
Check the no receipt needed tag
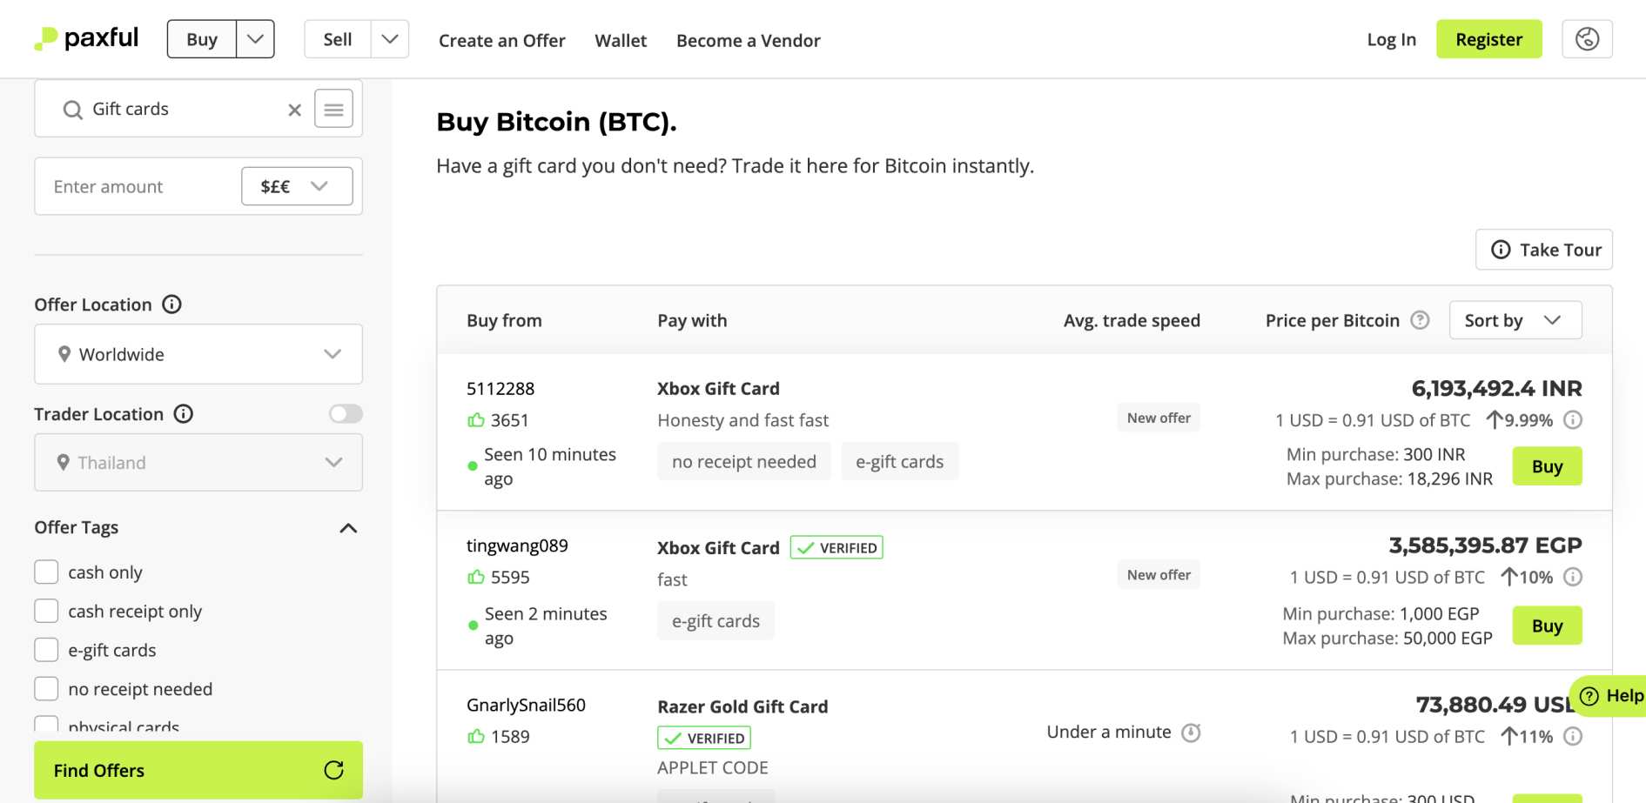pos(46,689)
